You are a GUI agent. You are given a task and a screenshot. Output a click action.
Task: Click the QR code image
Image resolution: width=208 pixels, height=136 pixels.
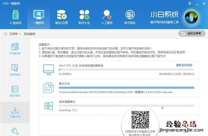140,120
